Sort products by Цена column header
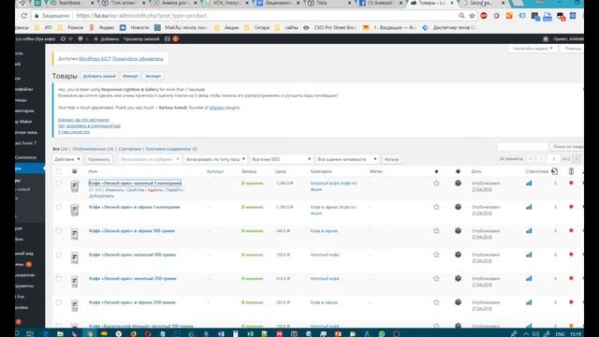 click(x=281, y=171)
